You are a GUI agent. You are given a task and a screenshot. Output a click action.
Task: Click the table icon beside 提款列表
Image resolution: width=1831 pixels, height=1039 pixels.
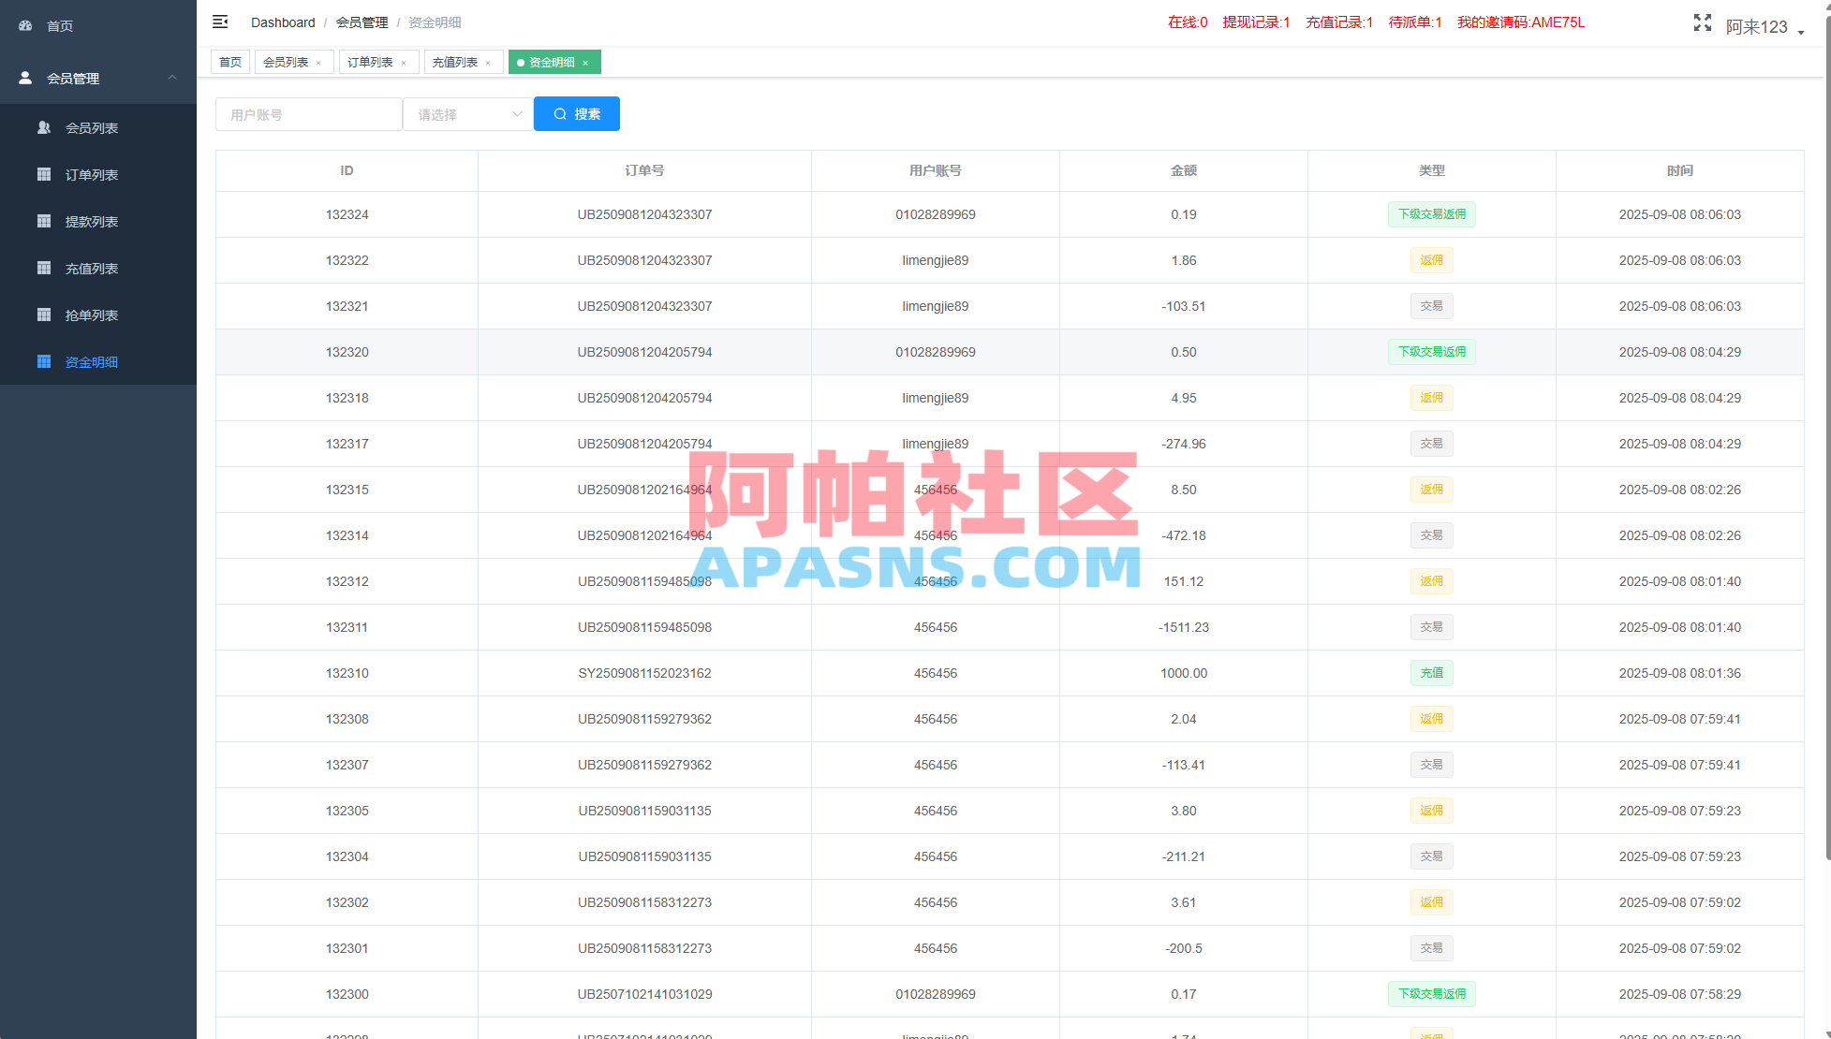tap(44, 221)
